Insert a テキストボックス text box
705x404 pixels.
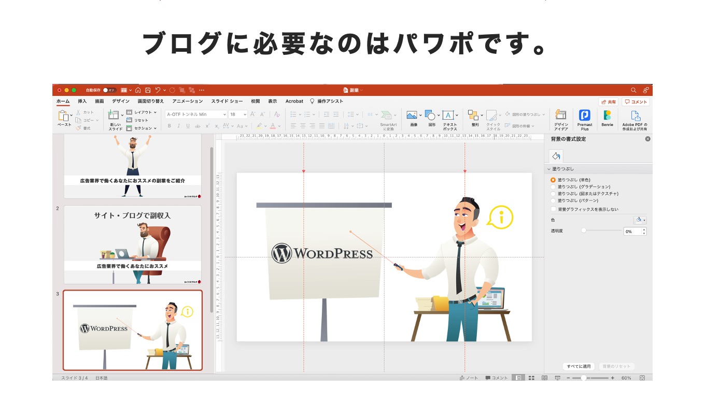coord(447,115)
